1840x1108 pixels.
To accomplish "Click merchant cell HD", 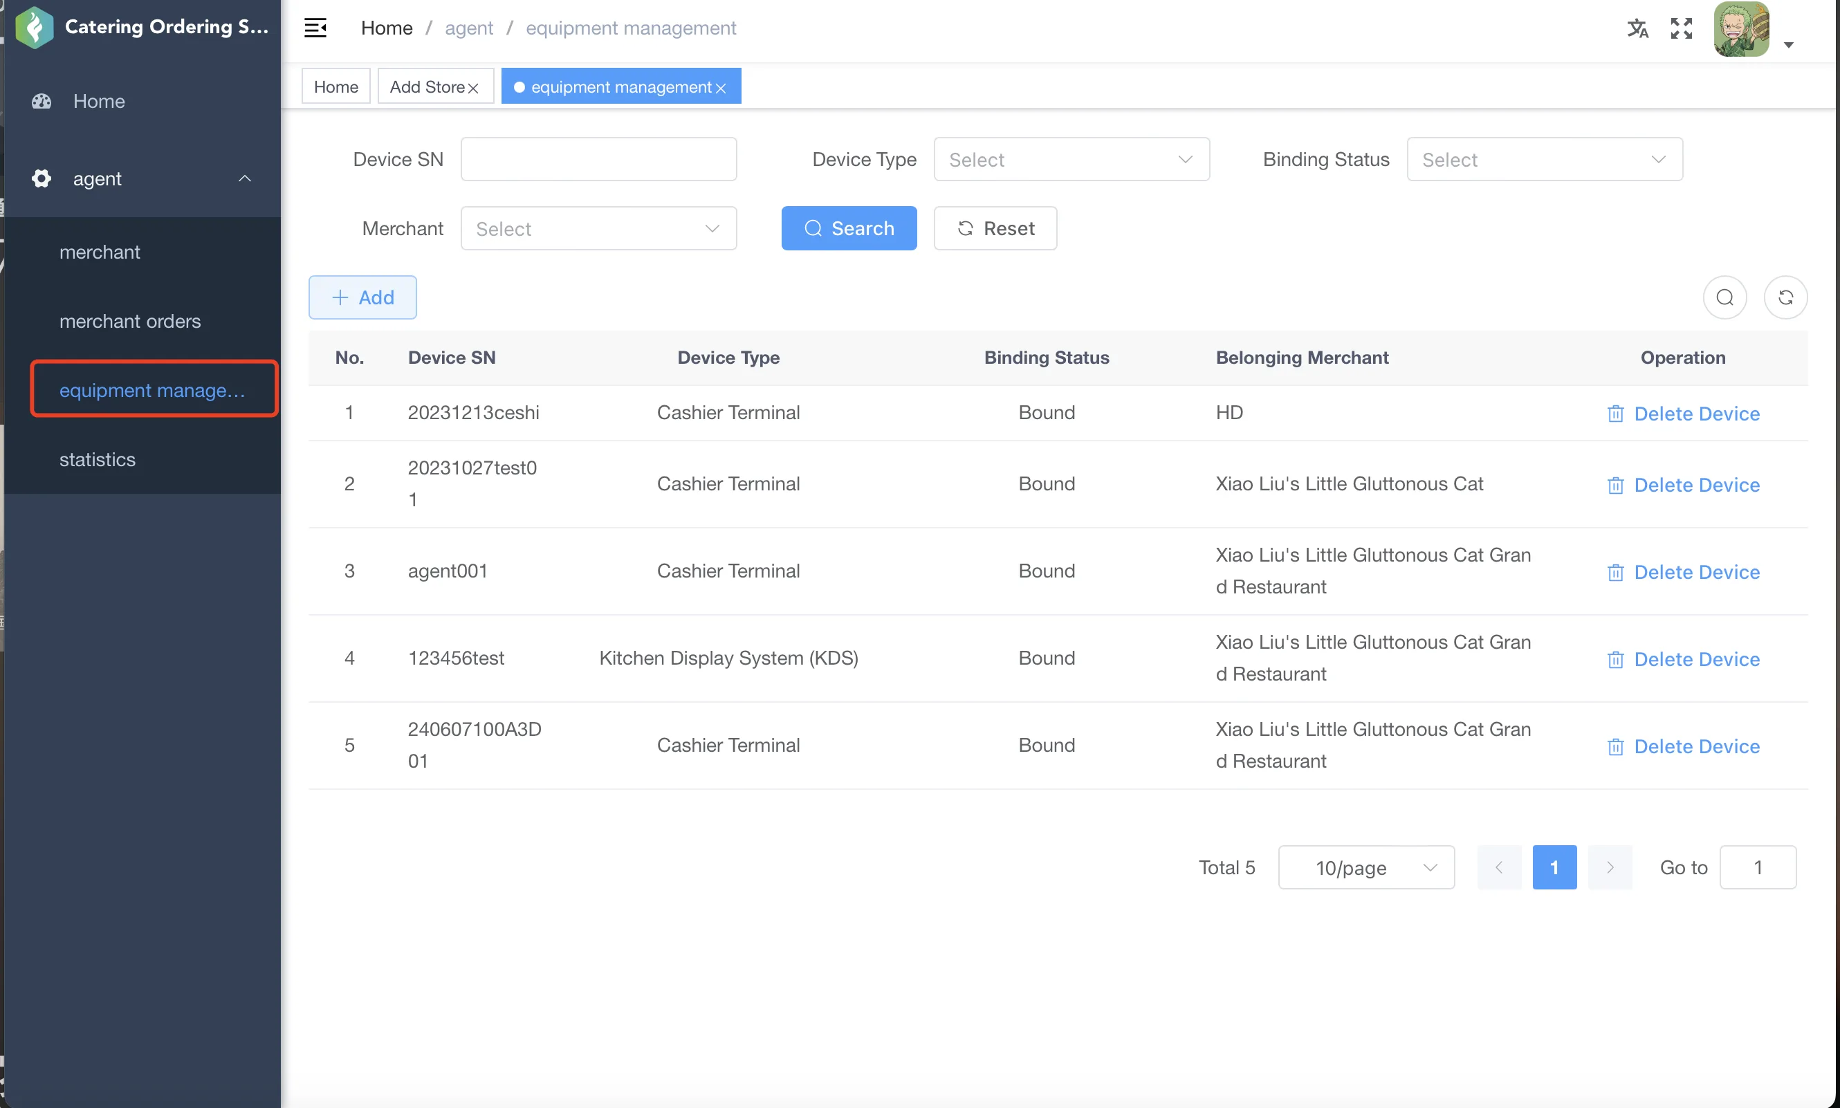I will pos(1229,412).
